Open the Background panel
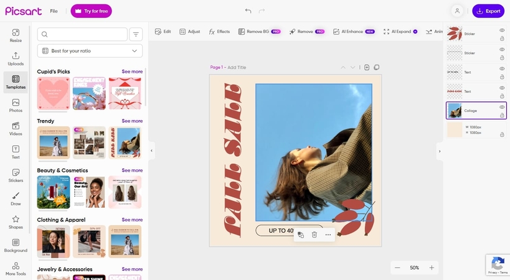510x280 pixels. 16,246
